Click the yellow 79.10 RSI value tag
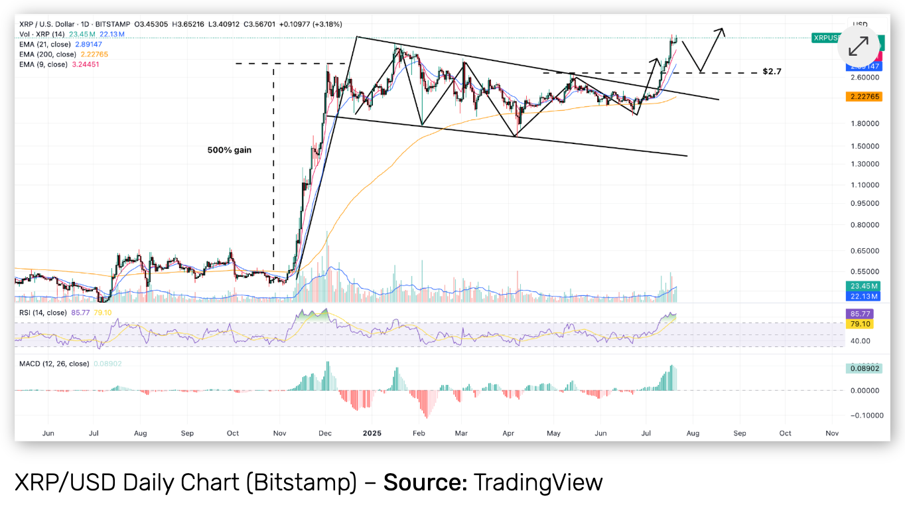 pos(863,324)
